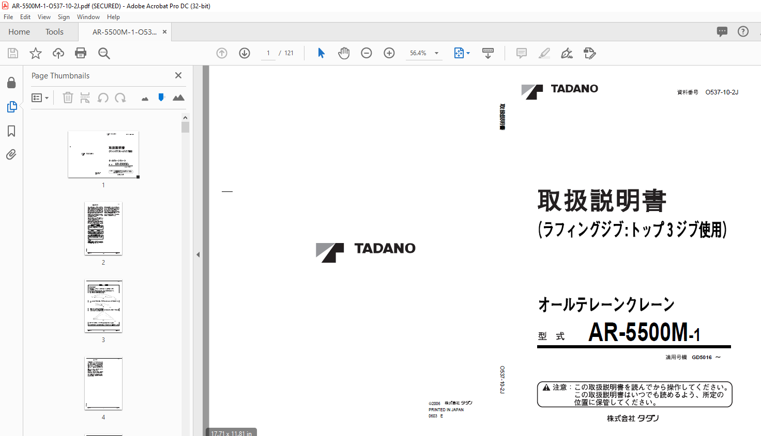
Task: Switch to the Tools tab
Action: [x=54, y=32]
